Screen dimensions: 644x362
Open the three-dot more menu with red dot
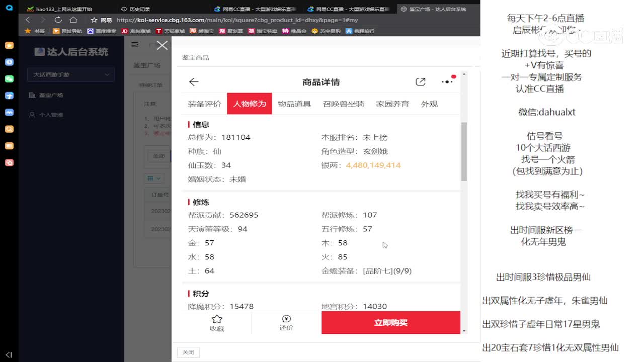pos(447,81)
